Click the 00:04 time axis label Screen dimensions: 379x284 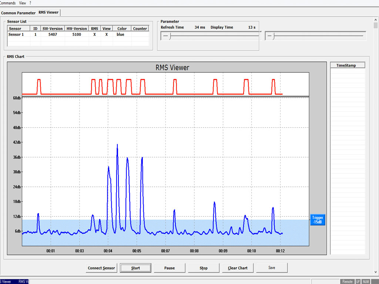pyautogui.click(x=108, y=251)
